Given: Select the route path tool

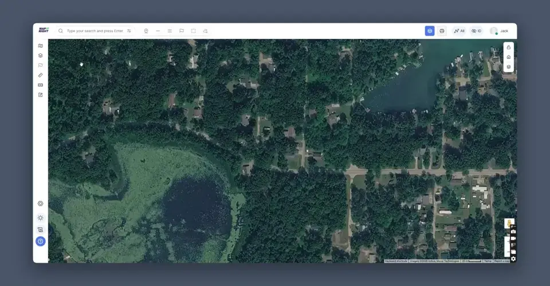Looking at the screenshot, I should [205, 31].
